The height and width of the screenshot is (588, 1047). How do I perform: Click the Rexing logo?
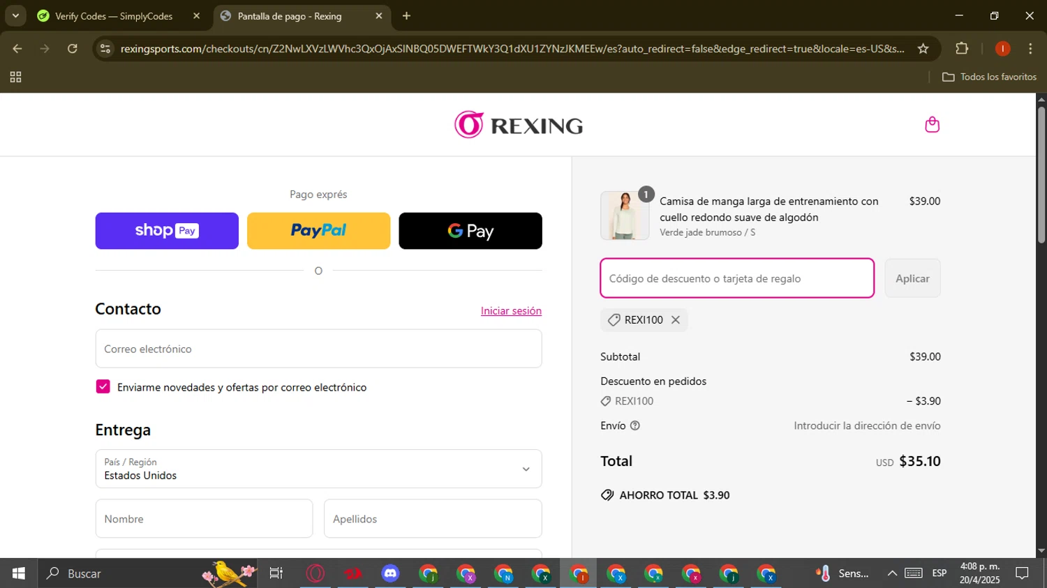pyautogui.click(x=519, y=125)
